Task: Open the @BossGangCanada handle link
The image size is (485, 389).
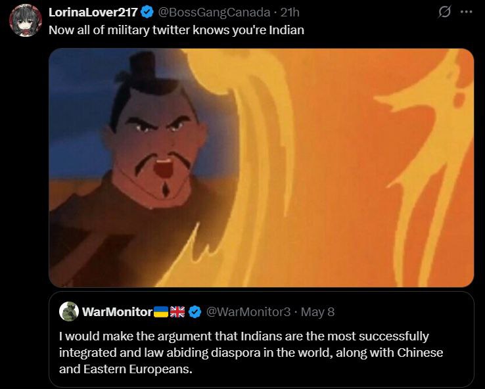Action: coord(214,12)
